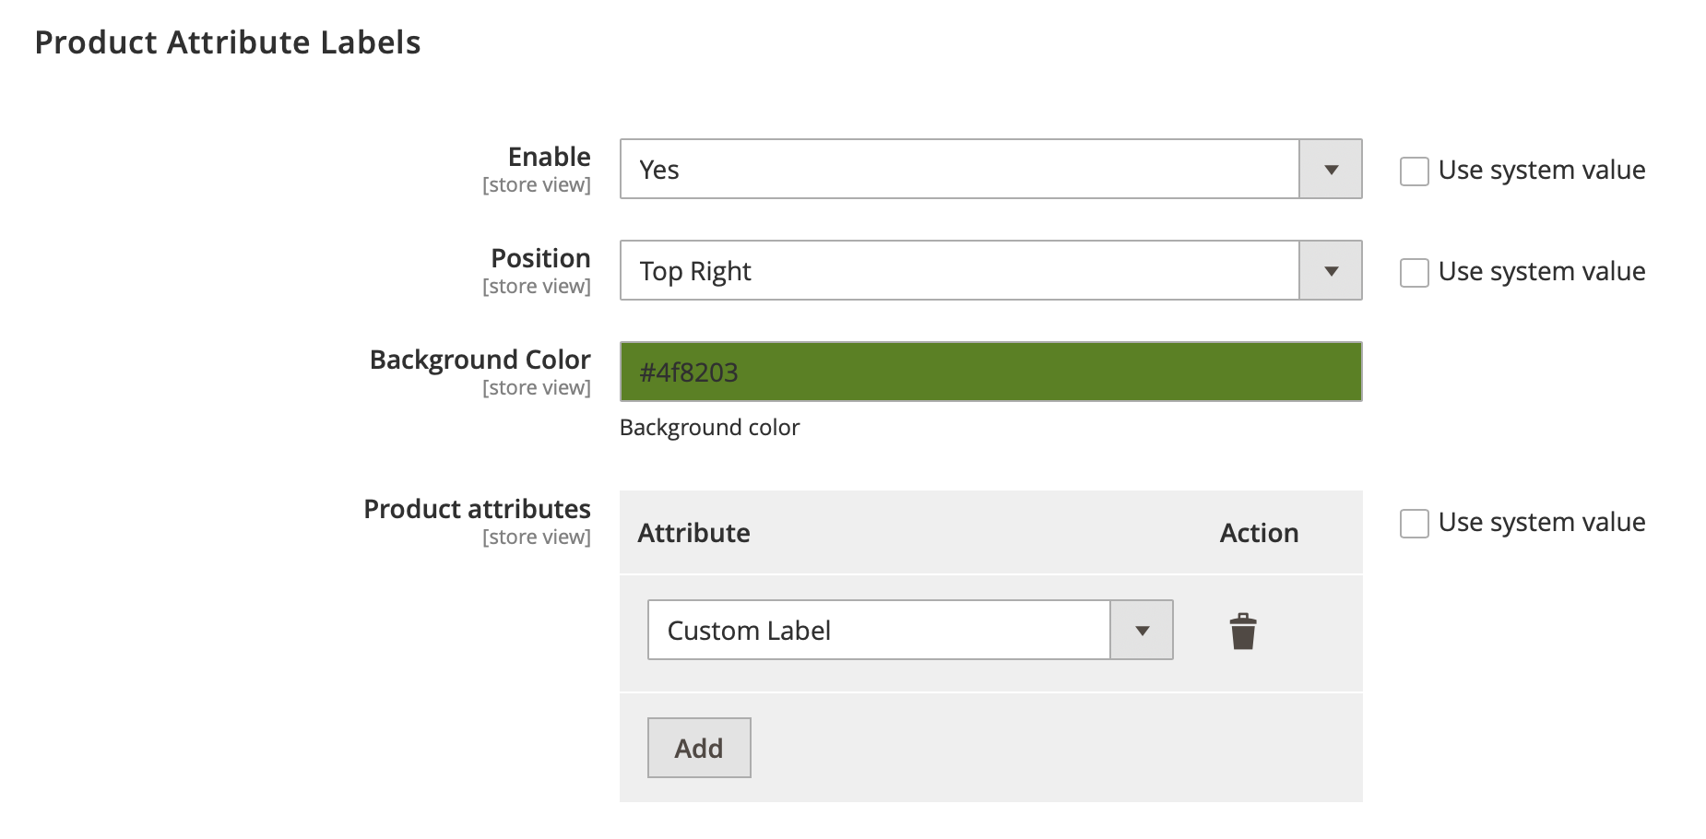Viewport: 1706px width, 839px height.
Task: Click Use system value text beside Position
Action: (1542, 272)
